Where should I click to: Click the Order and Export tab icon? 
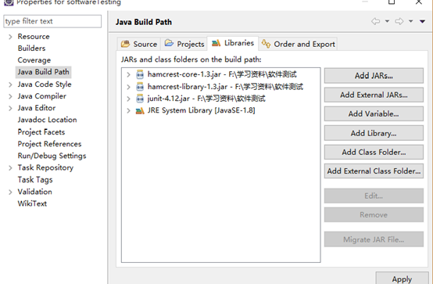(266, 43)
